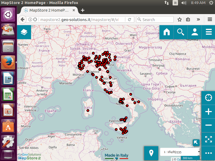Open System Settings dock icon

[8, 142]
